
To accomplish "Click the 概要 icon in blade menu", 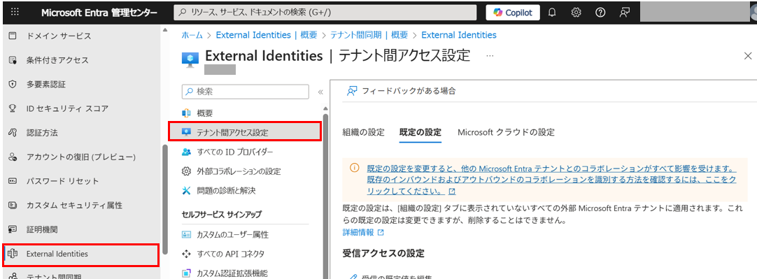I will [186, 113].
